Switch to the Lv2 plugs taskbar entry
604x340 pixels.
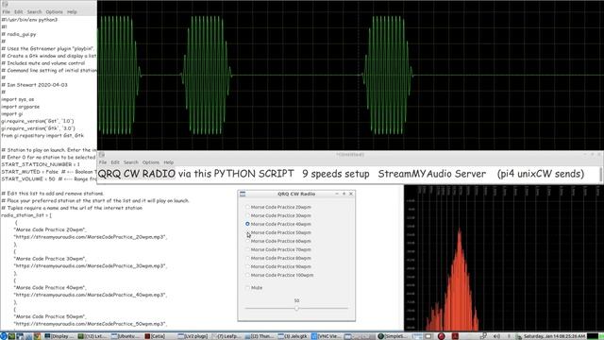[193, 336]
